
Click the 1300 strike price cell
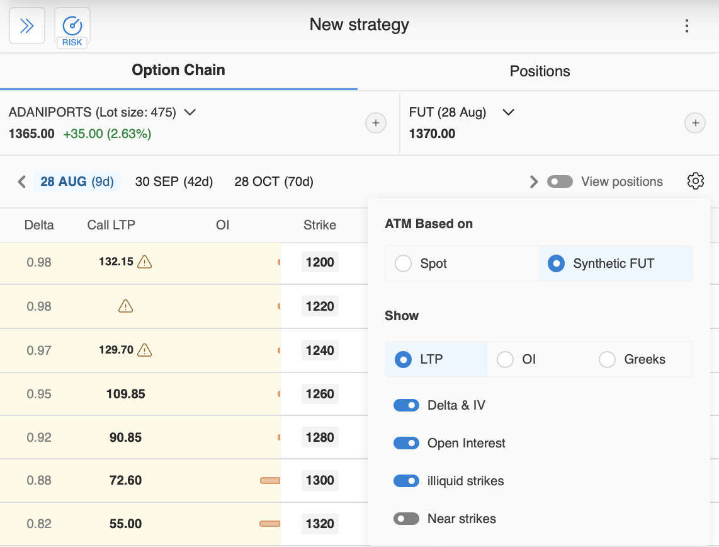[320, 480]
